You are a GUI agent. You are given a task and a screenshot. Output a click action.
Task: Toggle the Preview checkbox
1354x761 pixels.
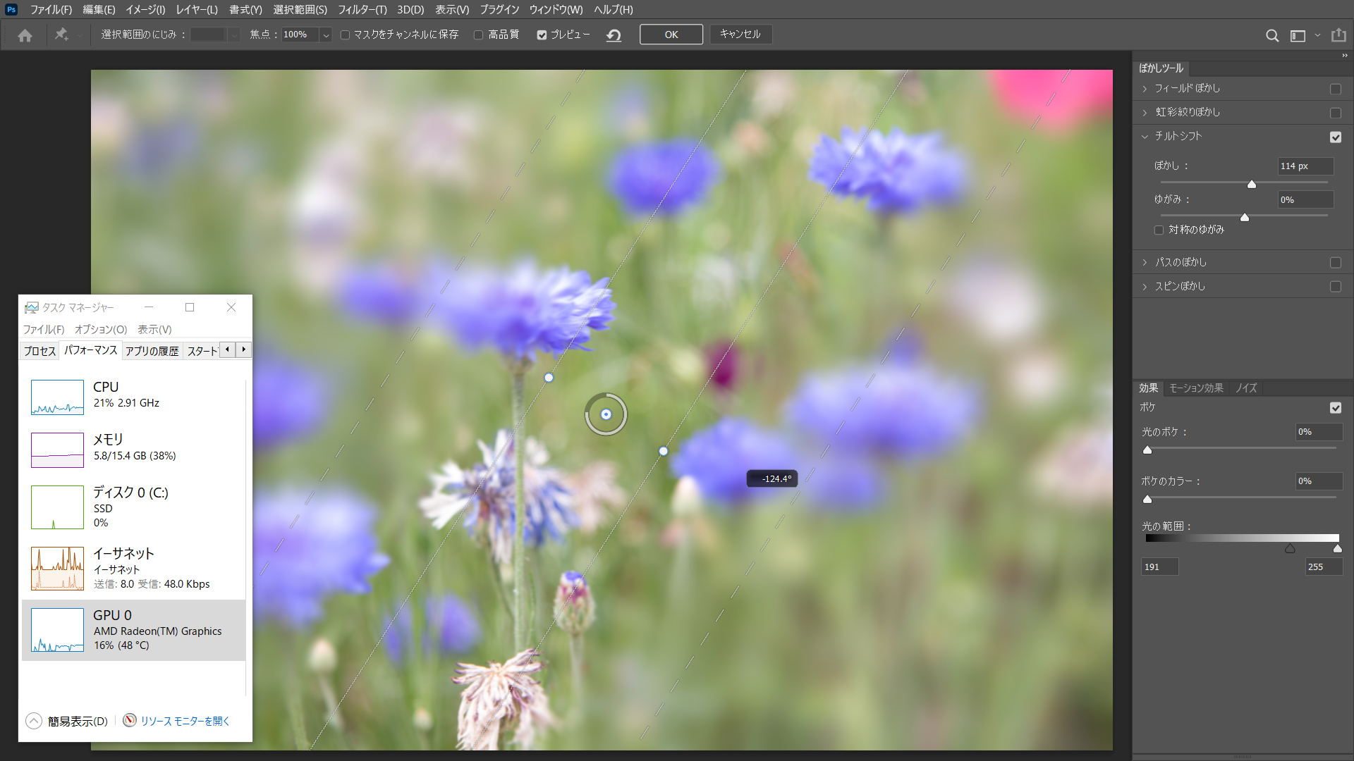coord(542,35)
